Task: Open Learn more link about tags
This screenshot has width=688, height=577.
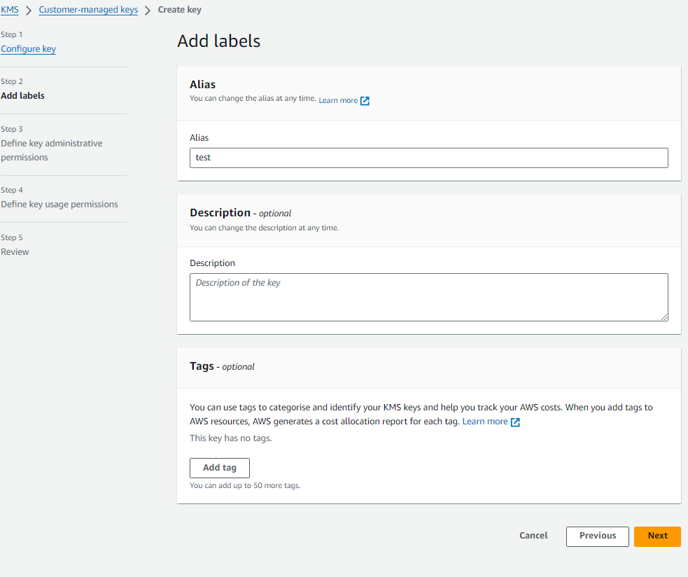Action: [484, 422]
